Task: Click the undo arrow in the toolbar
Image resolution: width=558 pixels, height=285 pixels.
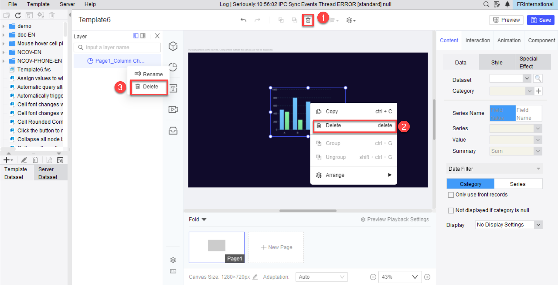Action: click(244, 20)
